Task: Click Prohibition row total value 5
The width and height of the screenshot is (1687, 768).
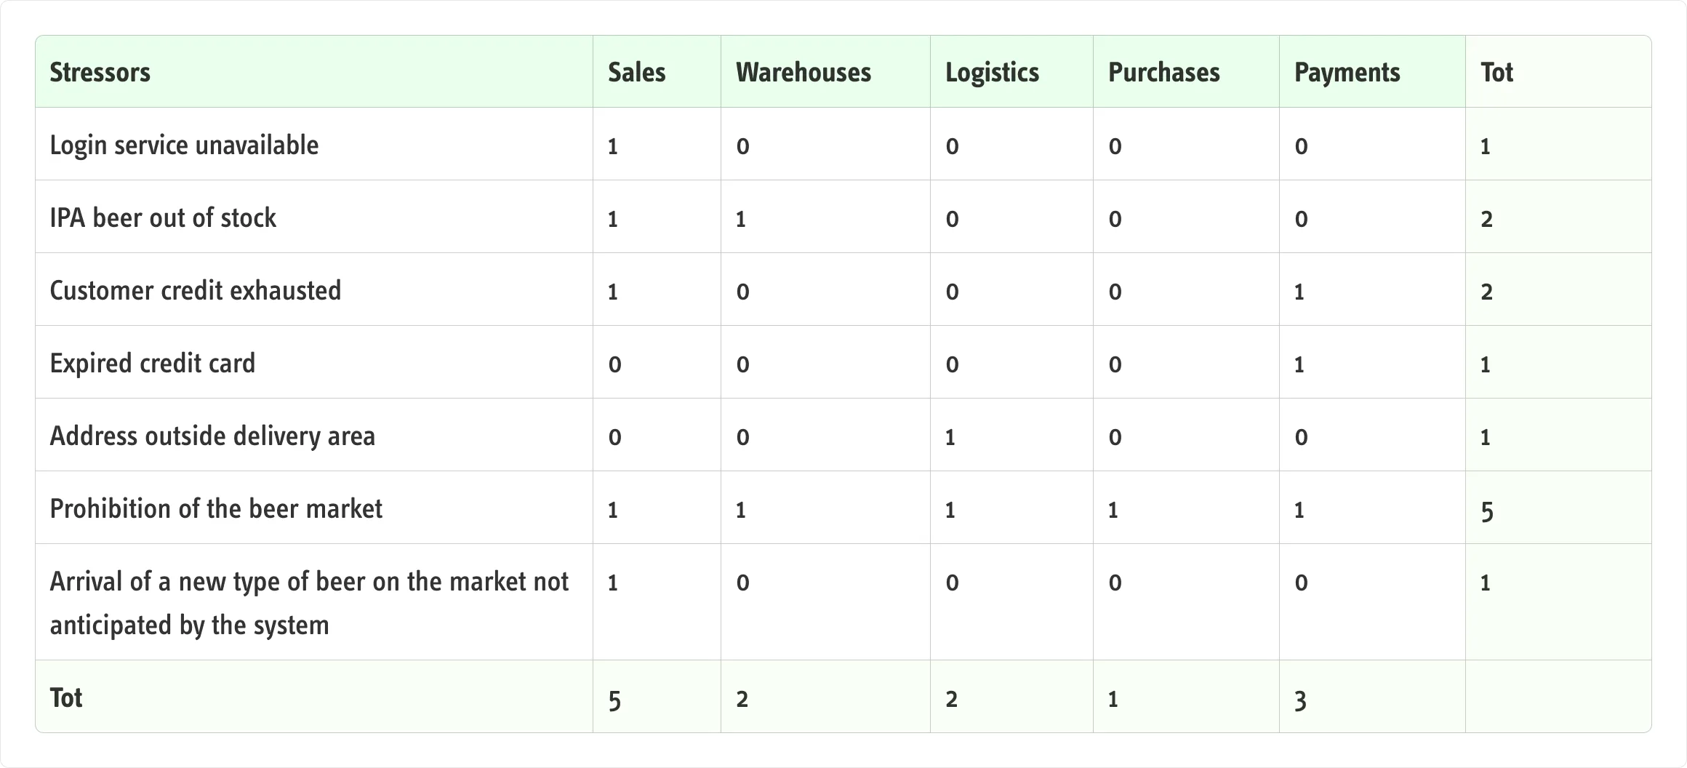Action: pos(1487,511)
